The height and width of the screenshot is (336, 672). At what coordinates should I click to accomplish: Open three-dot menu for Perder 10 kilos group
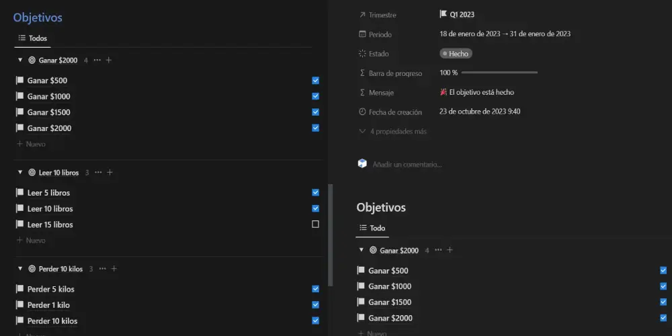102,269
